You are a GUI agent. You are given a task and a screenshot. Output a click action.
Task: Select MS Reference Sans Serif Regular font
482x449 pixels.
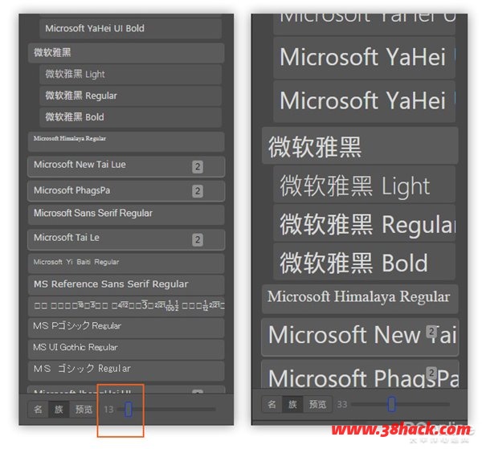[x=126, y=285]
